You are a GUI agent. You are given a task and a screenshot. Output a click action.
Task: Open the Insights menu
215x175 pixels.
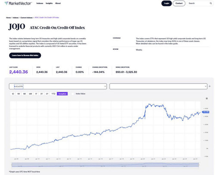click(x=49, y=3)
